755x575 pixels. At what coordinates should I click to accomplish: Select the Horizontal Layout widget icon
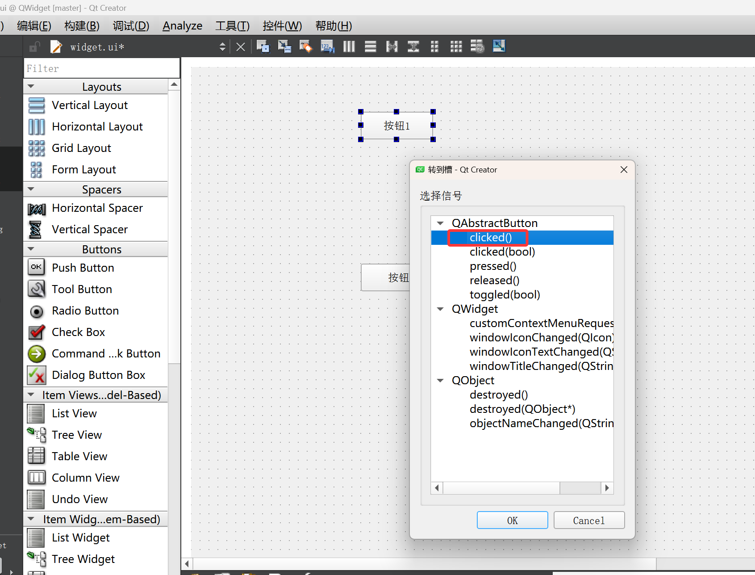click(x=37, y=127)
